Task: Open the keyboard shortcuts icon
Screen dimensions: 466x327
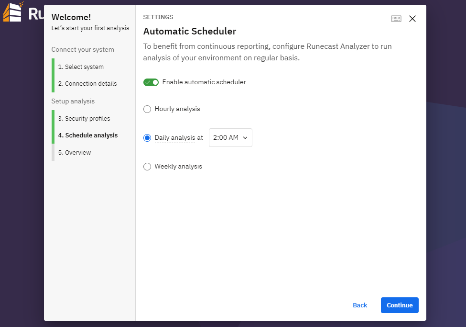Action: point(396,19)
